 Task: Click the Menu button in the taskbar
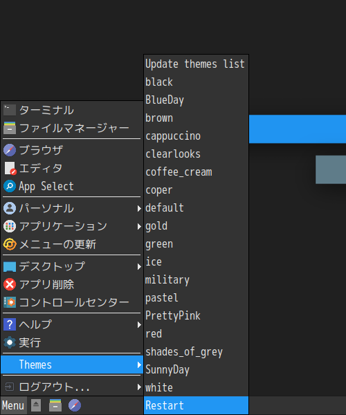pyautogui.click(x=14, y=405)
